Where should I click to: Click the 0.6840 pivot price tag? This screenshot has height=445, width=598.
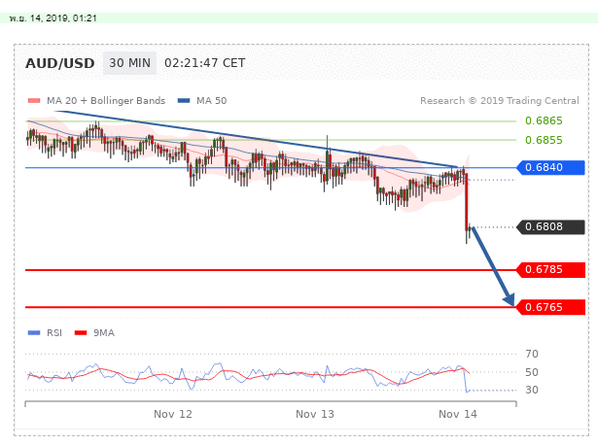(550, 167)
